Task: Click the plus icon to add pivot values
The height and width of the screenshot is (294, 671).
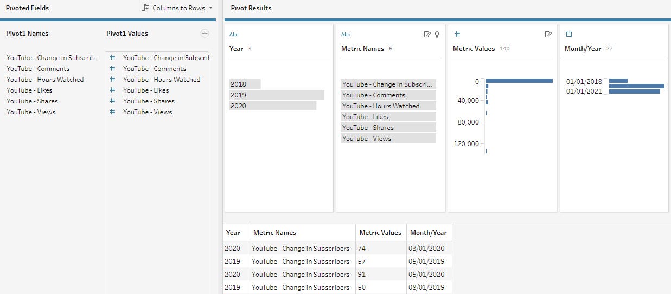Action: pyautogui.click(x=205, y=34)
